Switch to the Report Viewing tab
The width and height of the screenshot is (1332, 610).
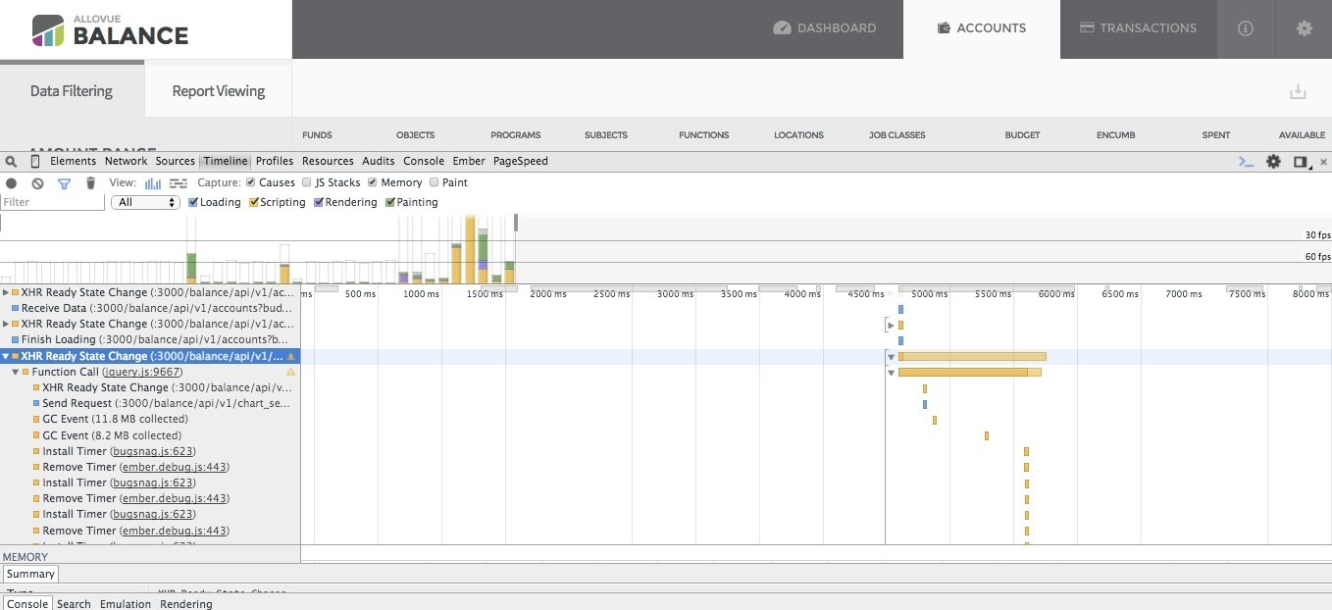coord(219,90)
